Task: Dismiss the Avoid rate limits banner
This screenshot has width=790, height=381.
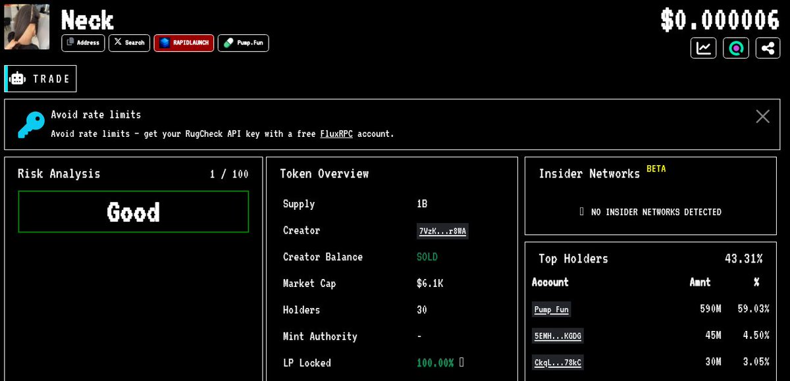Action: coord(762,116)
